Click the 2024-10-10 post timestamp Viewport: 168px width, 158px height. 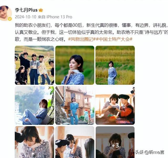point(25,17)
